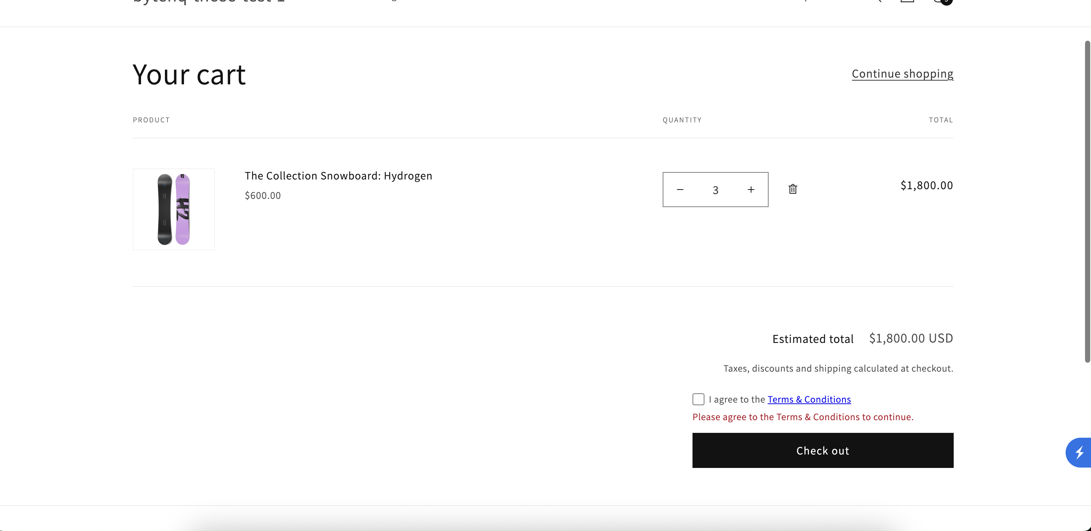
Task: Click the taxes and shipping note text
Action: [838, 368]
